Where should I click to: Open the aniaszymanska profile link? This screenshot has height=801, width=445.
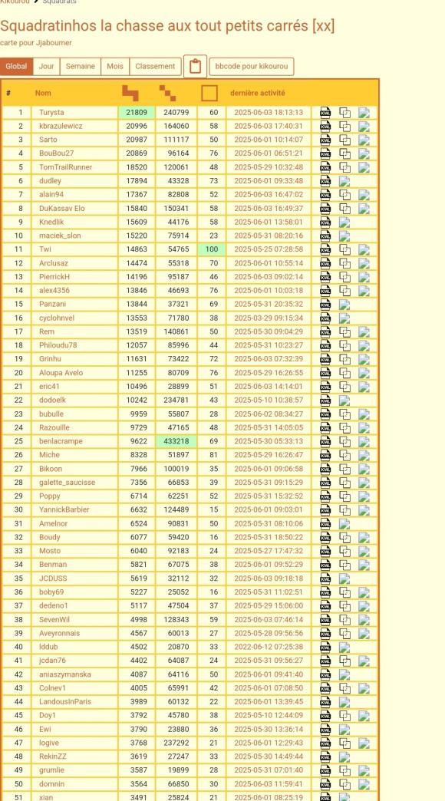click(x=65, y=674)
